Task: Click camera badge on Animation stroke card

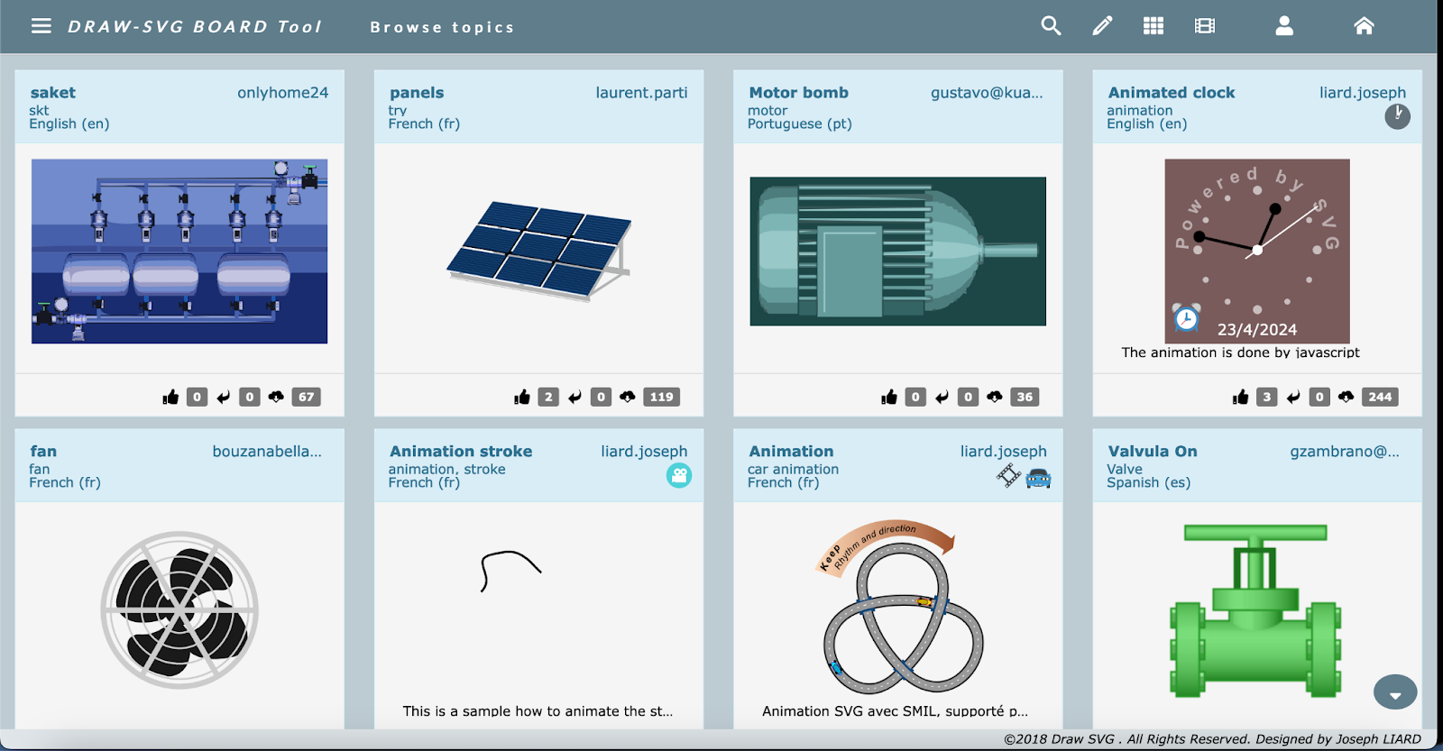Action: pos(679,475)
